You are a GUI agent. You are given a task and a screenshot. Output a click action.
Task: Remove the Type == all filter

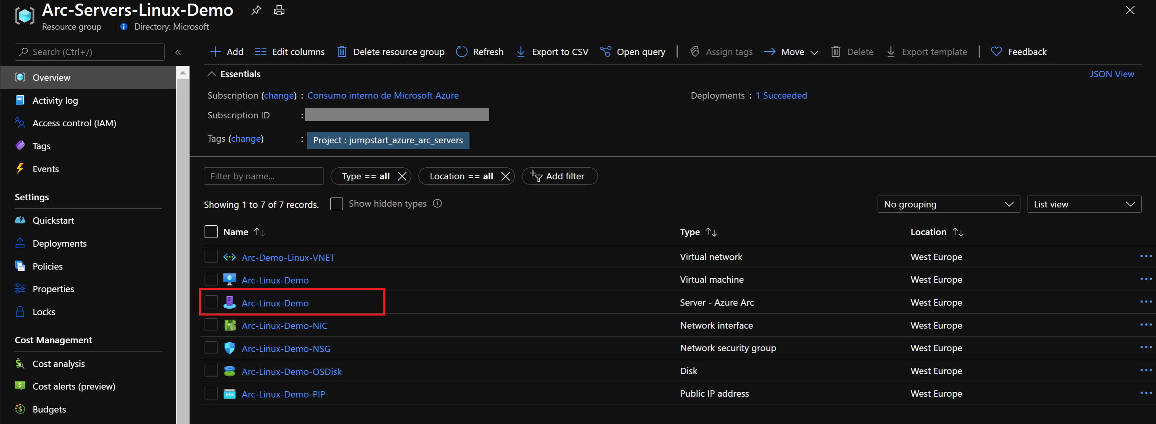point(402,176)
